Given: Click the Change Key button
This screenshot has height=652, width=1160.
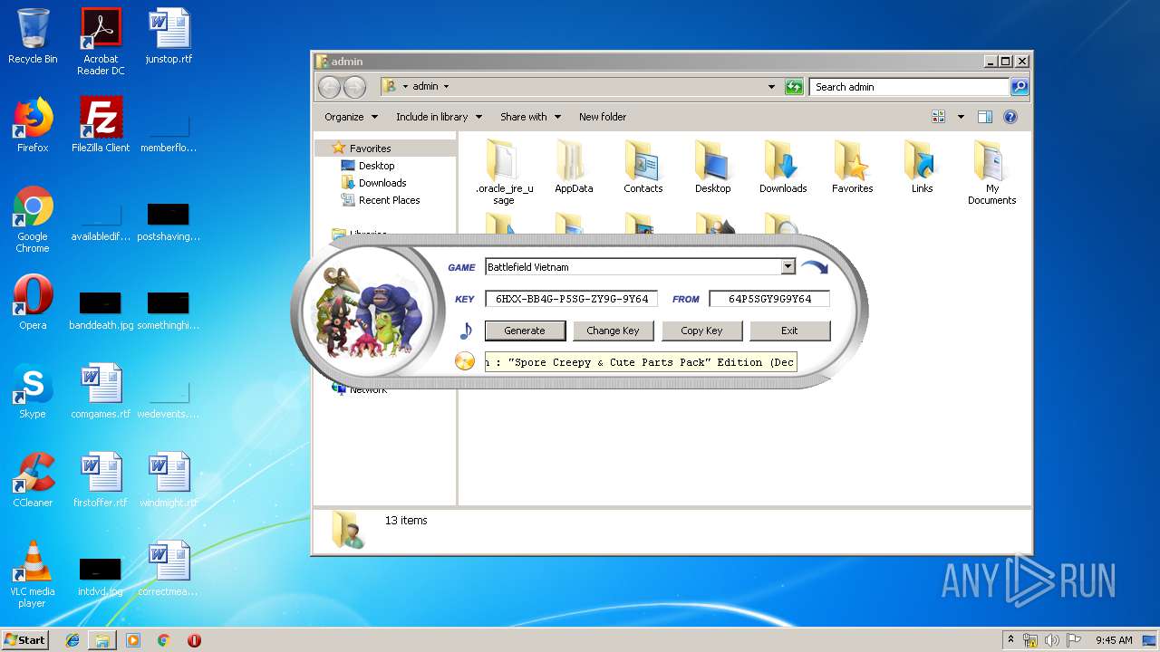Looking at the screenshot, I should pyautogui.click(x=613, y=331).
